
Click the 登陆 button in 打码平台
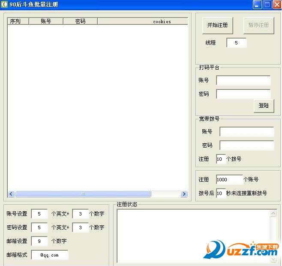(x=264, y=106)
